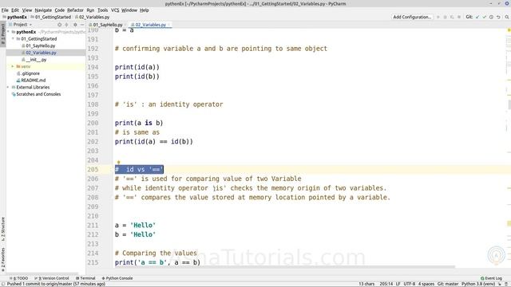The width and height of the screenshot is (511, 287).
Task: Toggle the 1: Project side tool window
Action: [x=3, y=34]
